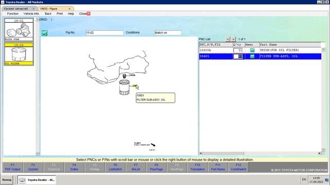Click the Memo column header
The image size is (330, 185).
(x=252, y=45)
